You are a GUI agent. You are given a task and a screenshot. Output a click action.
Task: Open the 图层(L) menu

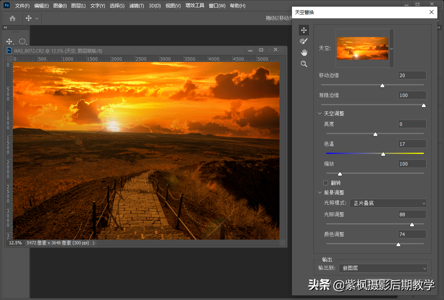pyautogui.click(x=79, y=6)
